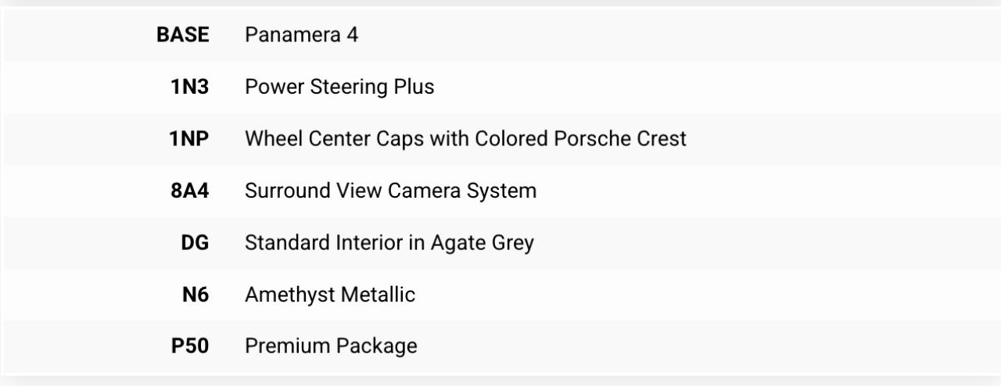Click the 1NP option code

(x=190, y=139)
